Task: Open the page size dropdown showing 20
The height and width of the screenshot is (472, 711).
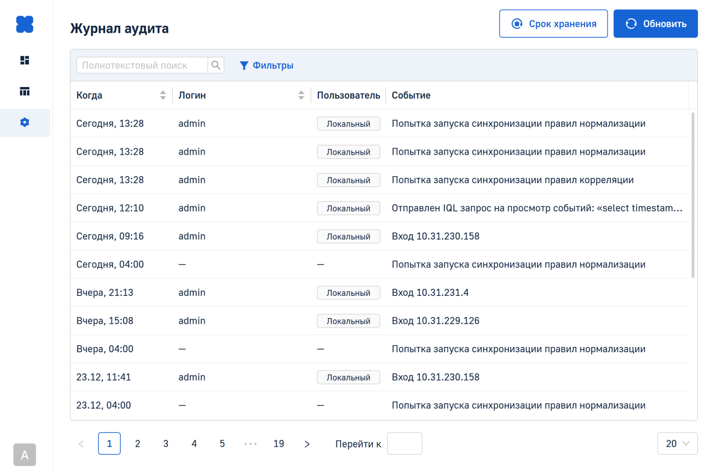Action: point(677,444)
